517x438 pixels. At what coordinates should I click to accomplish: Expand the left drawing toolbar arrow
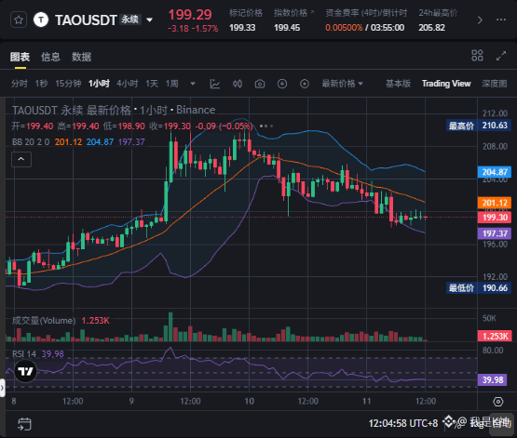tap(2, 388)
